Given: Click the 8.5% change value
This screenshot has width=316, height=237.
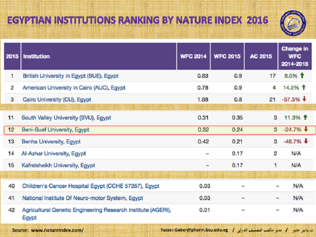Looking at the screenshot, I should tap(291, 76).
